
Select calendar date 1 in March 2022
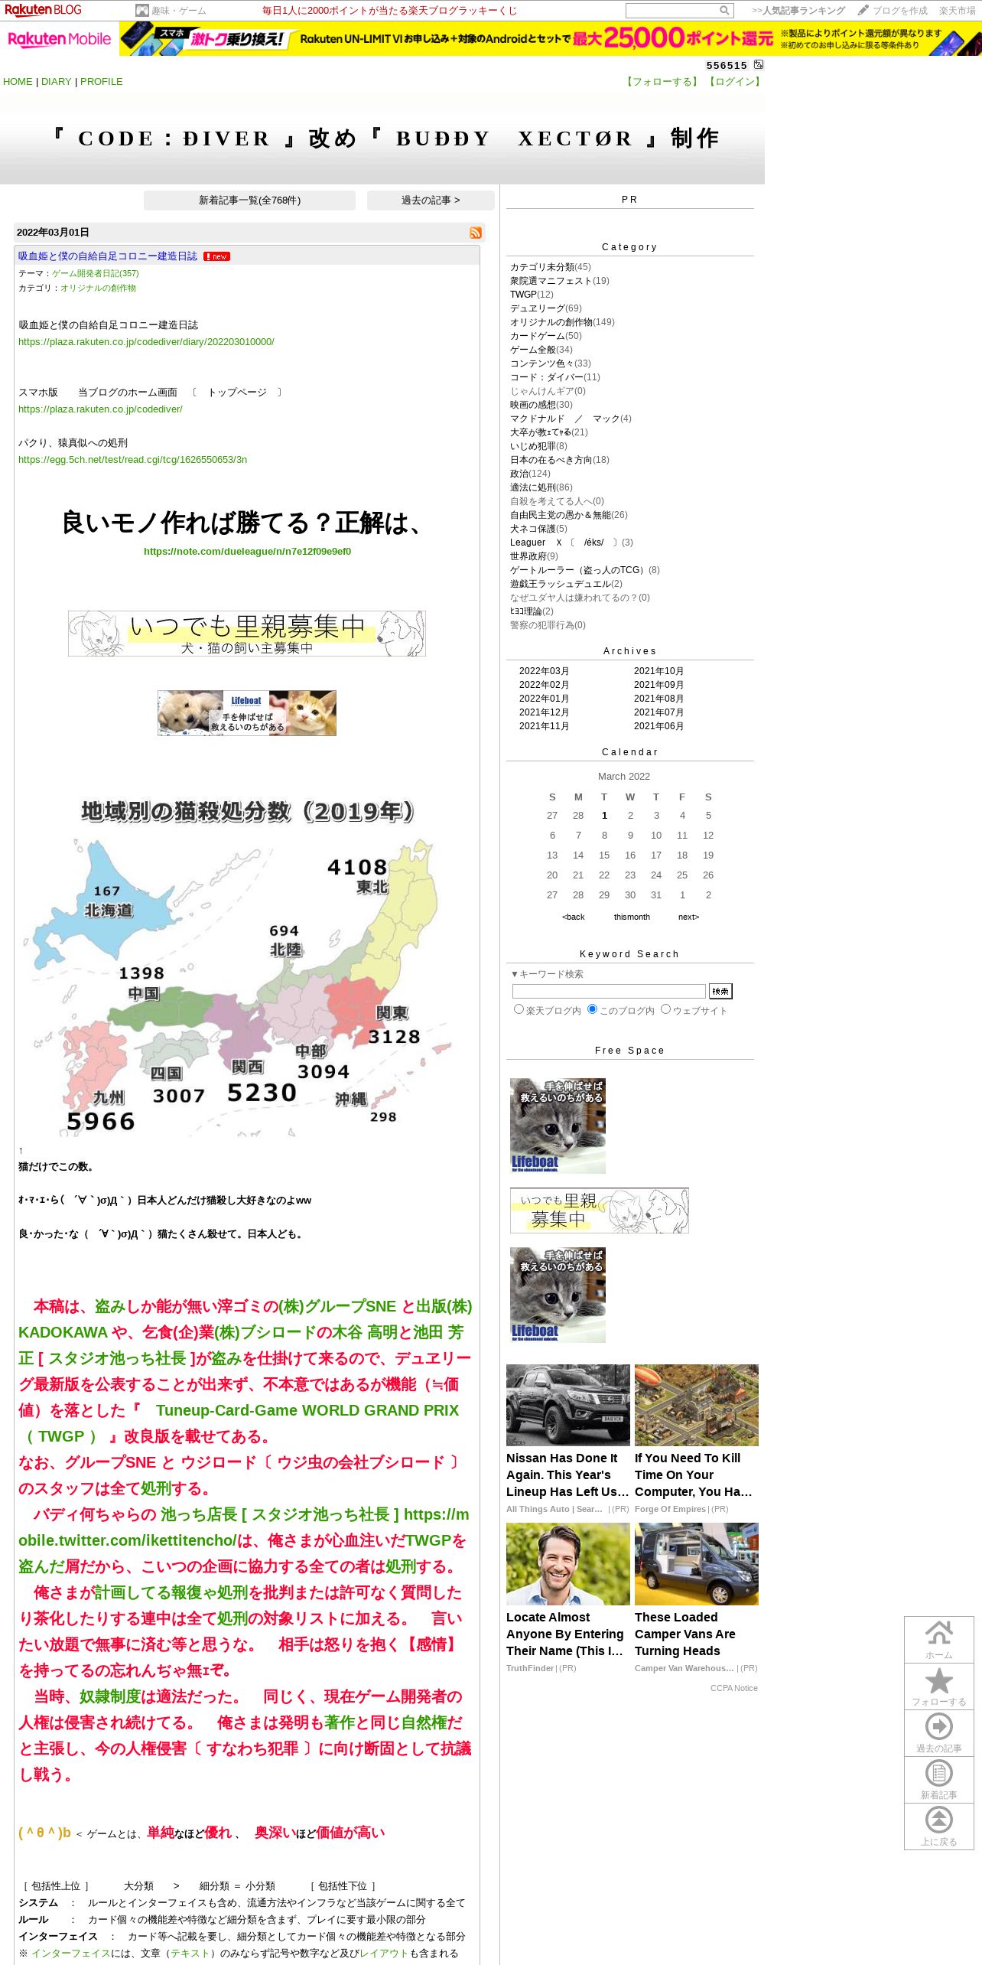[604, 816]
